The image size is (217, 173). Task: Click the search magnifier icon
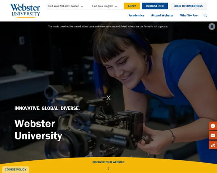[x=205, y=15]
